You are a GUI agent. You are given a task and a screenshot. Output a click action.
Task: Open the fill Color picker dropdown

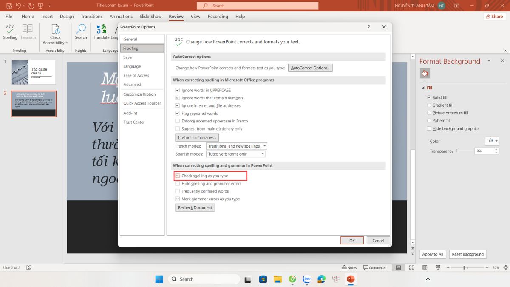[x=492, y=141]
